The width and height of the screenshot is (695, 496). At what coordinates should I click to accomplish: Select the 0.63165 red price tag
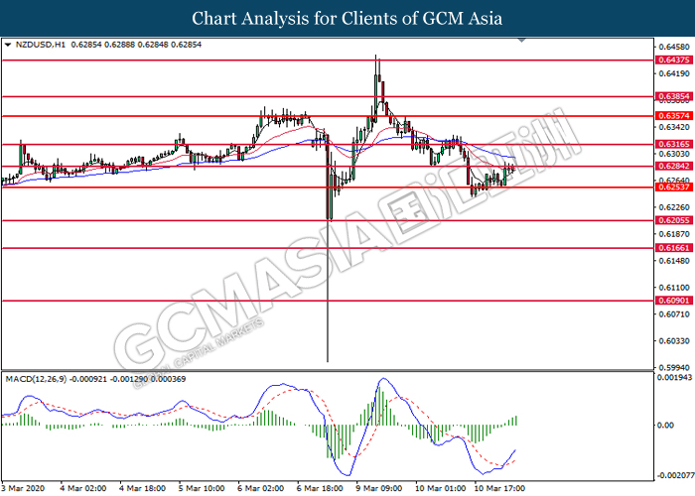coord(671,145)
